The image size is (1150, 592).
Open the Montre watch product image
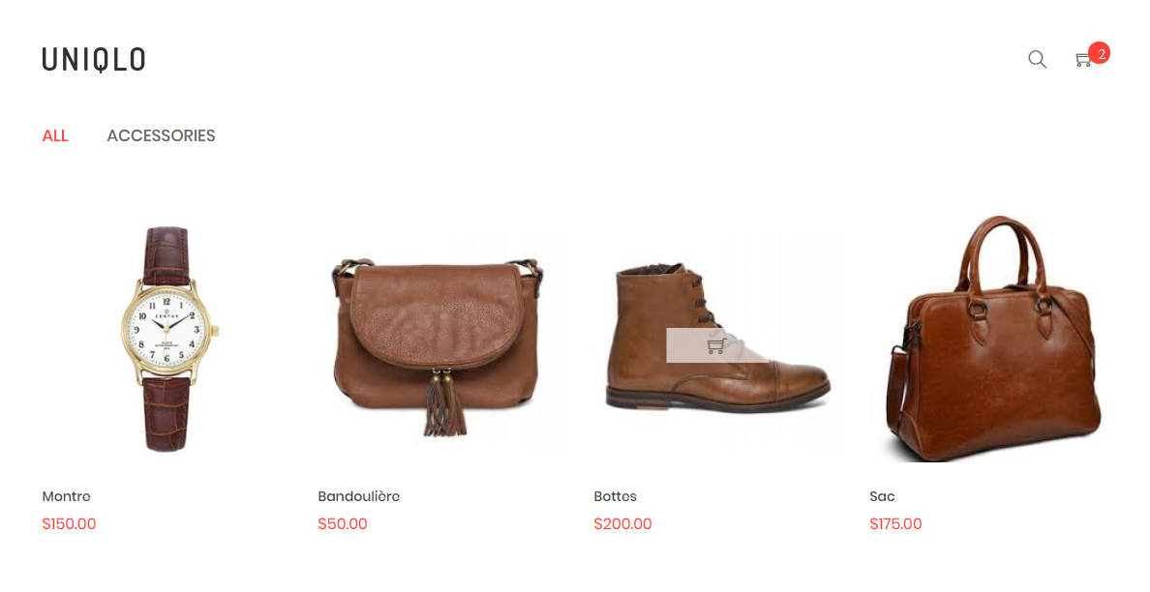(x=168, y=339)
